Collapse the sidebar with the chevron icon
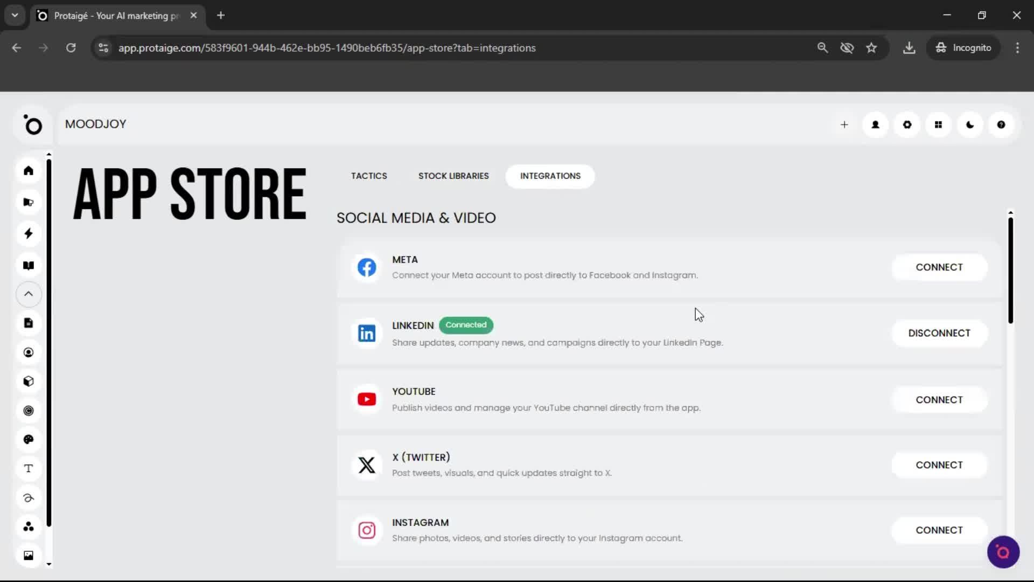1034x582 pixels. (29, 294)
